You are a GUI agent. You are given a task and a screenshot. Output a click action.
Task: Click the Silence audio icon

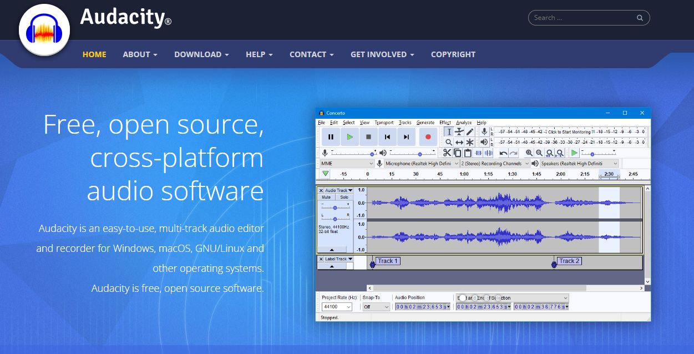coord(489,153)
